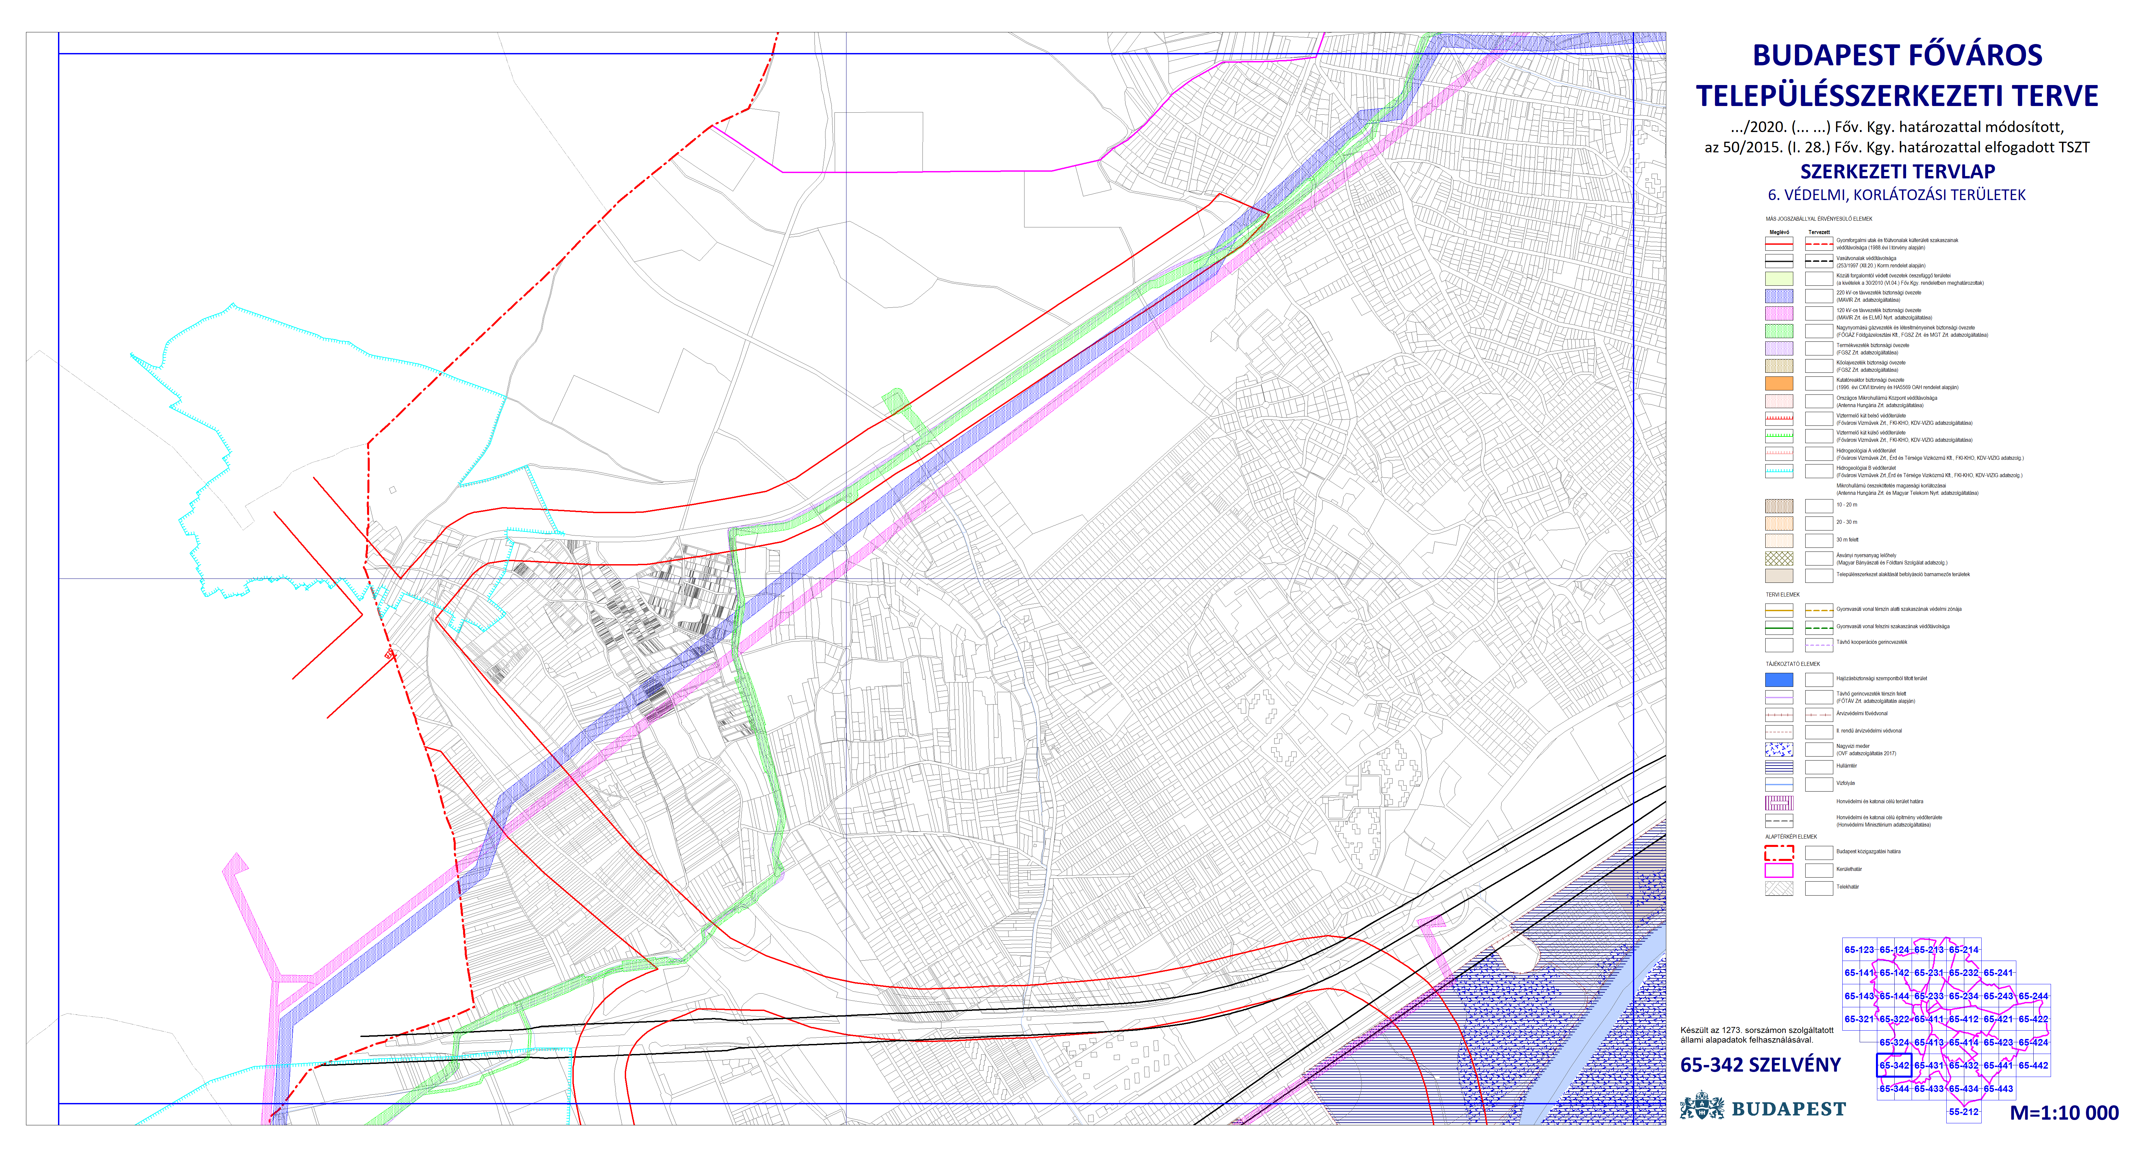Click the pink dotted swatch for Országos Mikrohullámú Központ
Screen dimensions: 2152x1155
click(x=1779, y=401)
